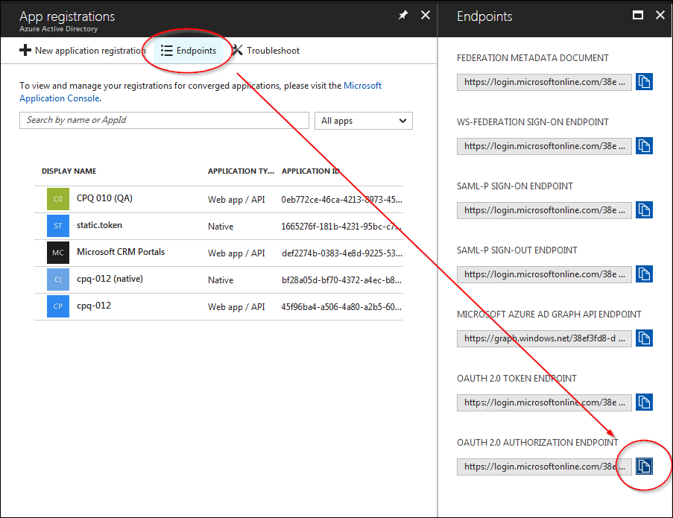
Task: Open the CPQ 010 (QA) app registration
Action: click(104, 199)
